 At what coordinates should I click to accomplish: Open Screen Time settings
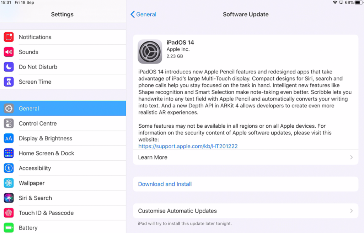(x=63, y=82)
